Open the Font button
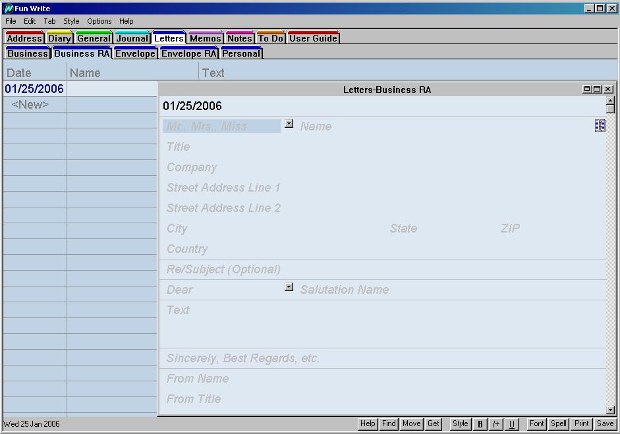The height and width of the screenshot is (434, 620). (537, 423)
